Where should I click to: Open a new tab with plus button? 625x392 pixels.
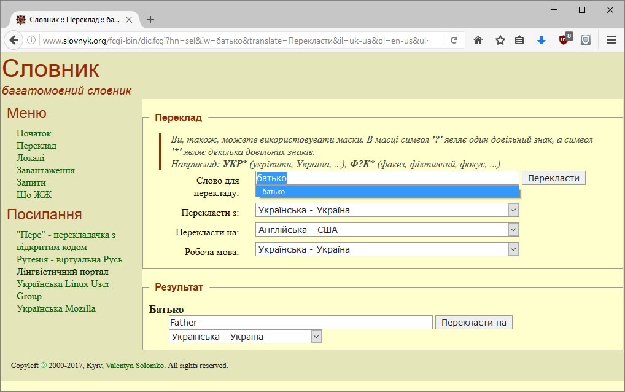tap(150, 20)
